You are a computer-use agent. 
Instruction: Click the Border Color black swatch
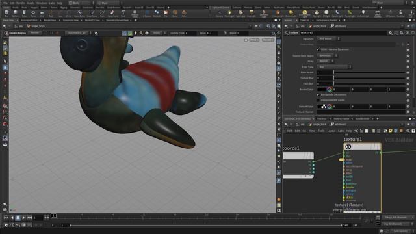pos(322,90)
